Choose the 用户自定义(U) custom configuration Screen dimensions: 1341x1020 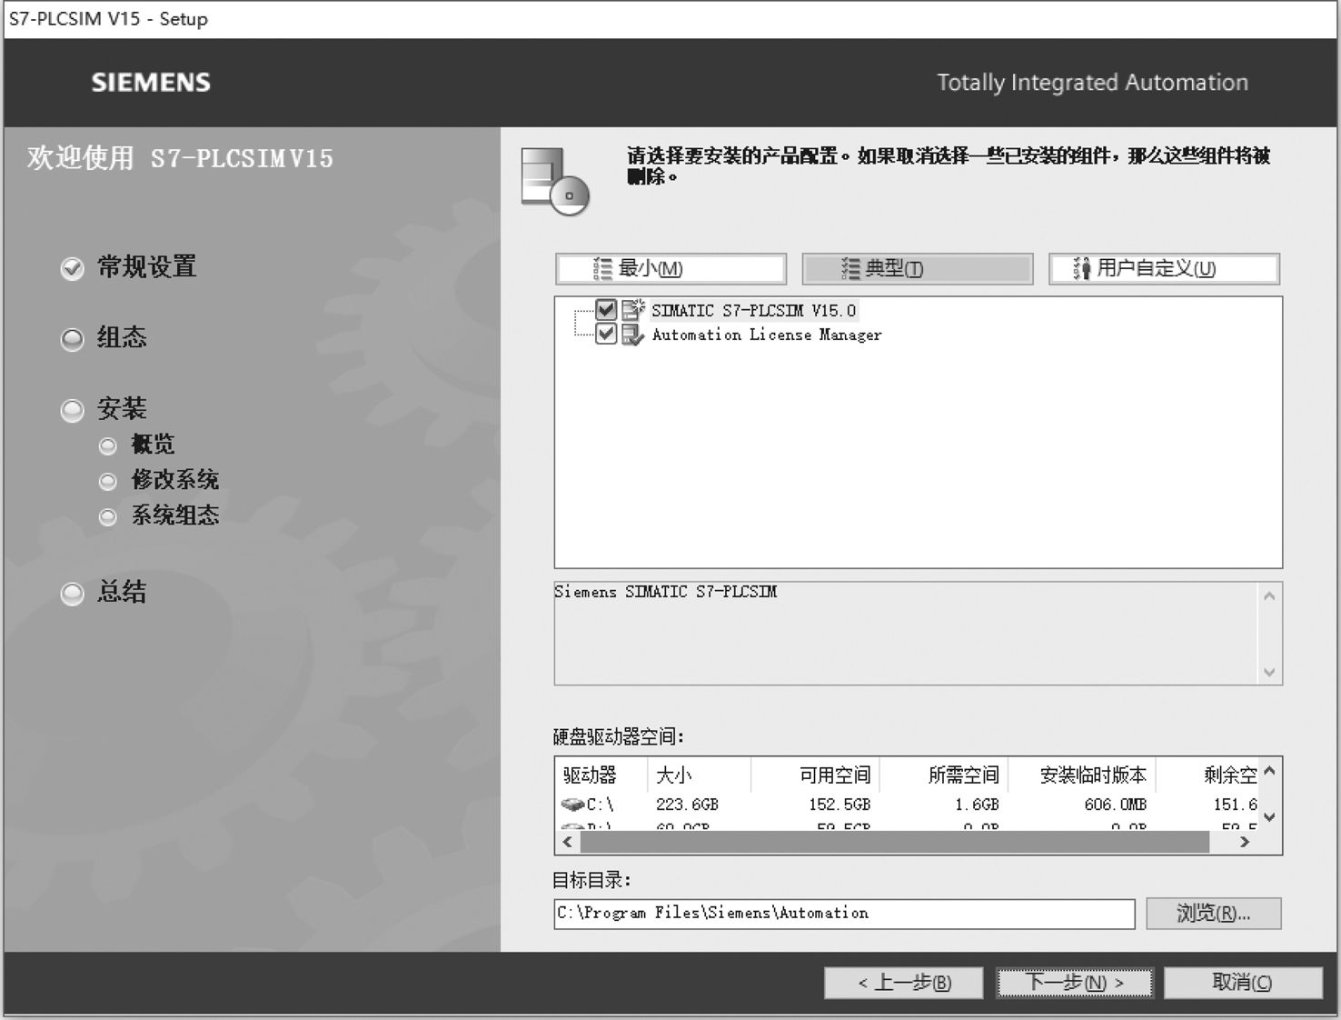[1165, 269]
